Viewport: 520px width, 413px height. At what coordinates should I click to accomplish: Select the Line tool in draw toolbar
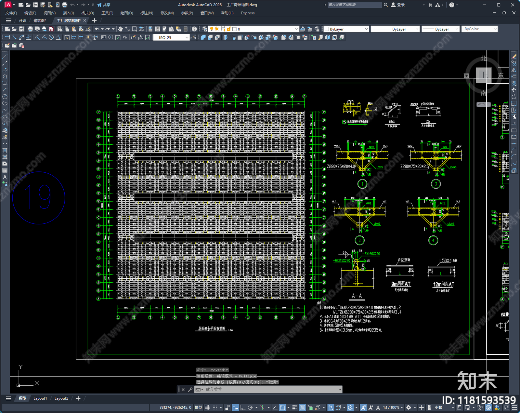[5, 57]
